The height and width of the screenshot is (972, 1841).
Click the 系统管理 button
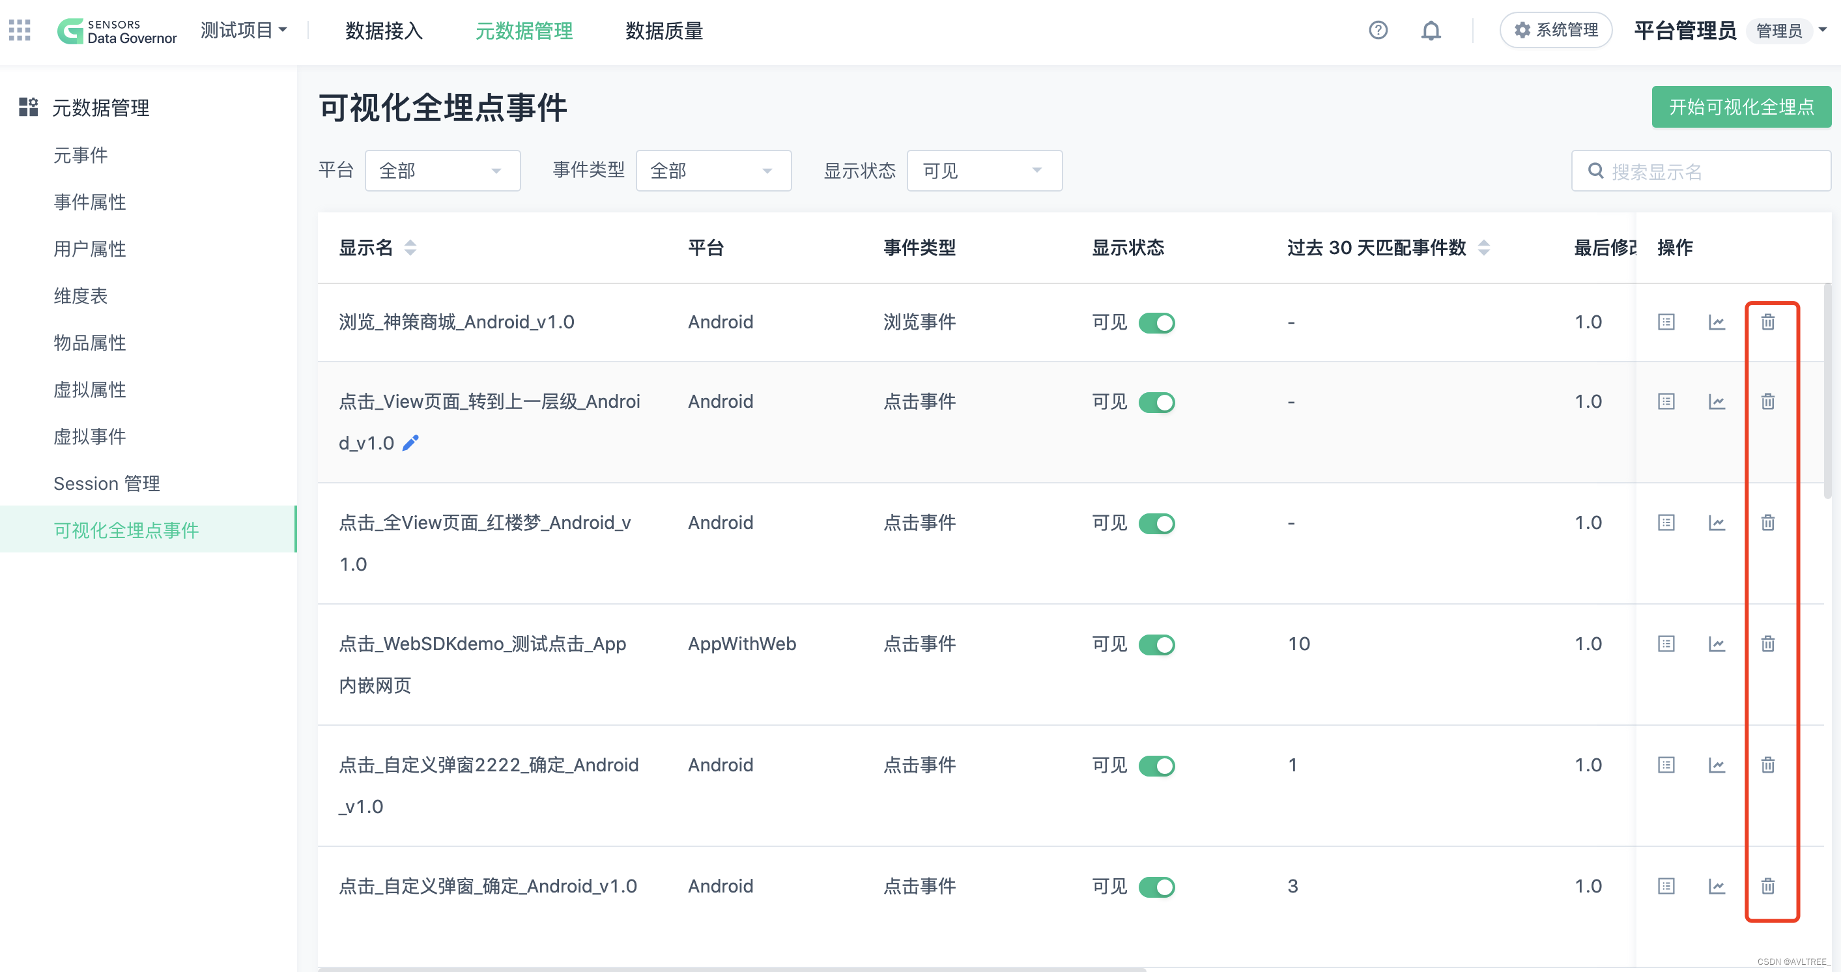(x=1555, y=31)
